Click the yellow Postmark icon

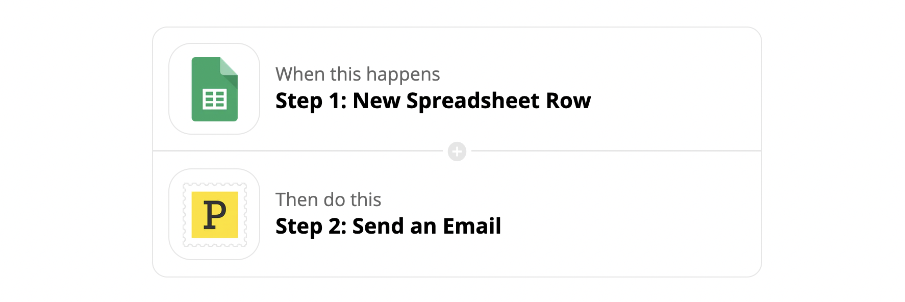point(215,215)
